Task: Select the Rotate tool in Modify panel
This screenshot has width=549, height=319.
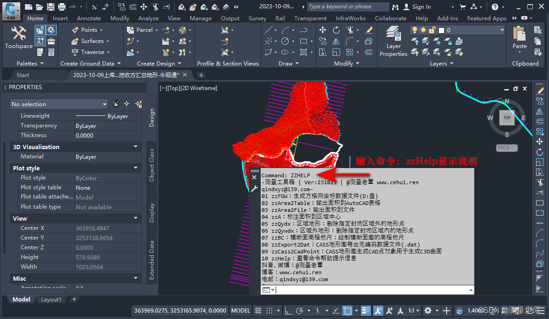Action: [x=336, y=30]
